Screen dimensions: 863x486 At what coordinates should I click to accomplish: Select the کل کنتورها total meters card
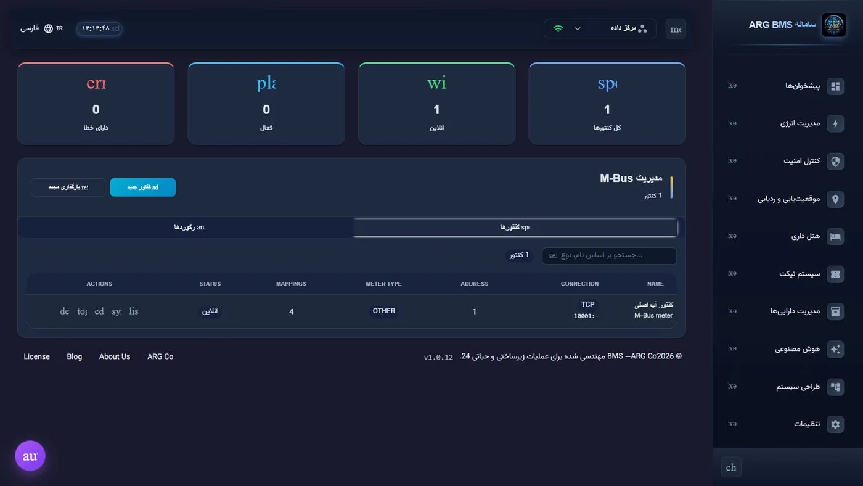coord(607,104)
